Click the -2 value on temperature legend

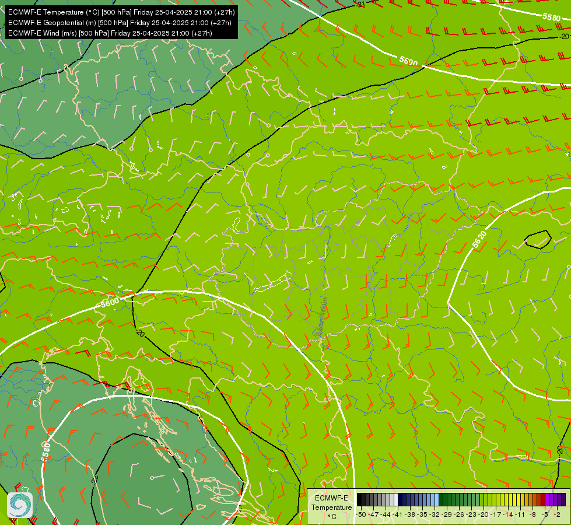[x=557, y=514]
